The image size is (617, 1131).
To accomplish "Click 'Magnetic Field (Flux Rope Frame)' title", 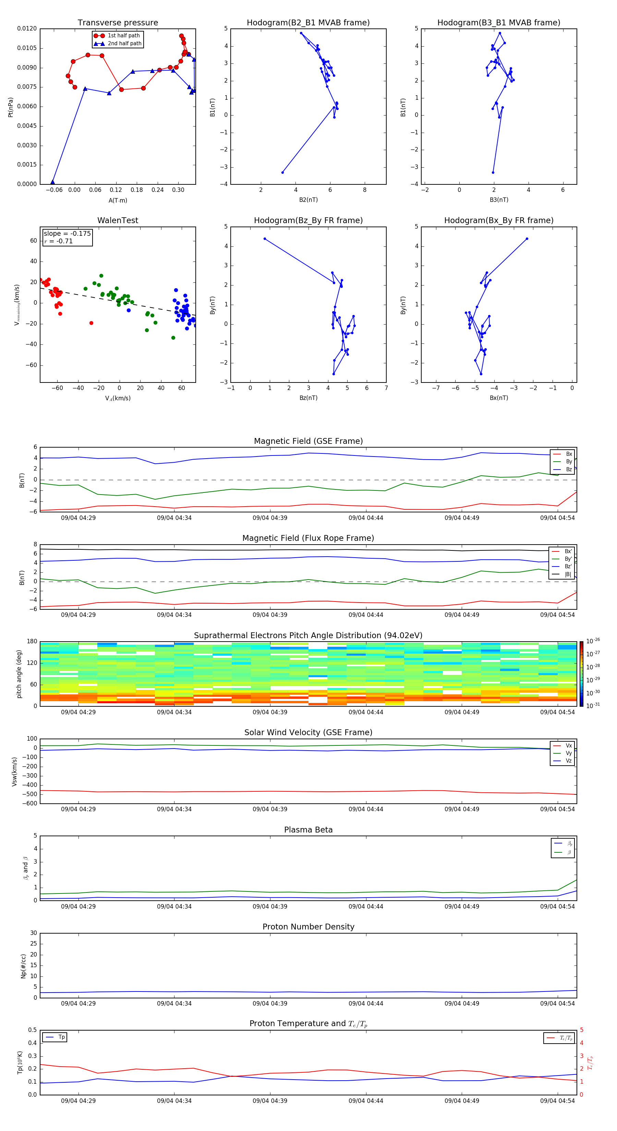I will click(308, 538).
